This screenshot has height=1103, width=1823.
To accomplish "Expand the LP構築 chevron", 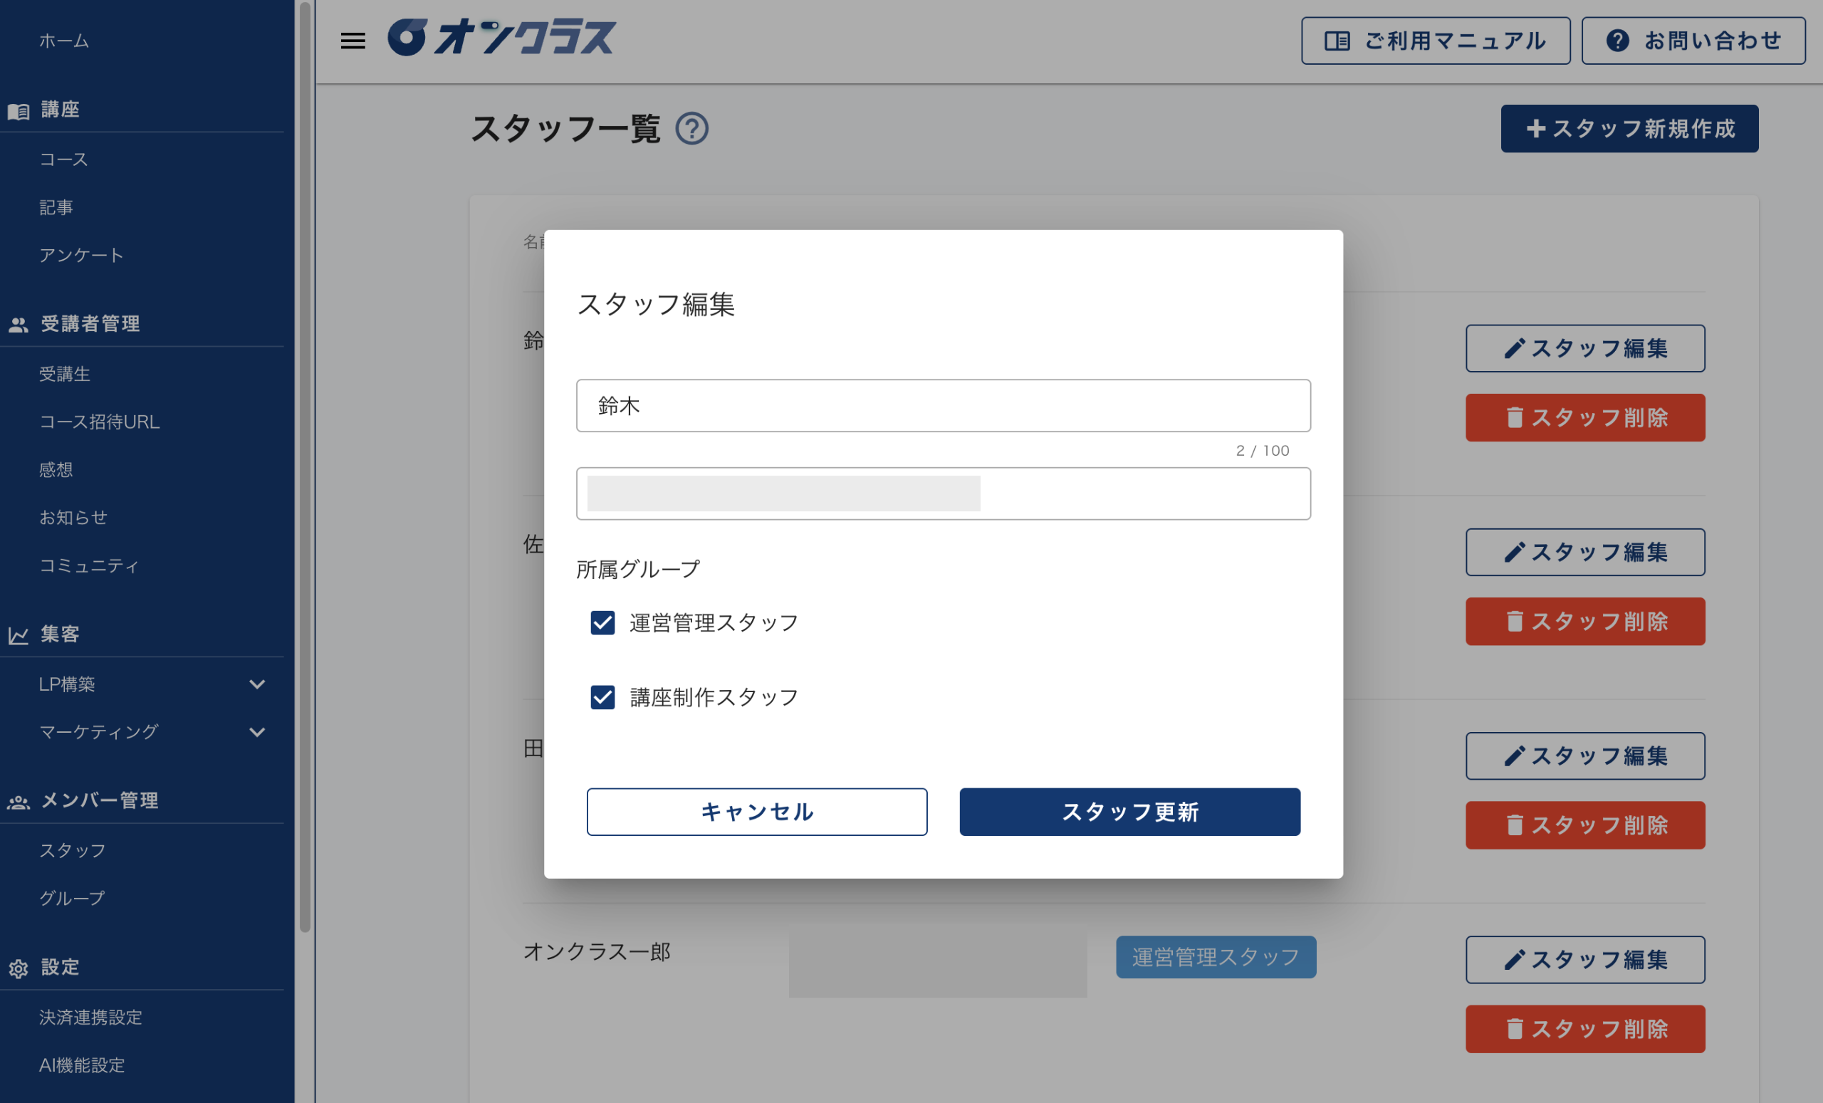I will click(258, 684).
